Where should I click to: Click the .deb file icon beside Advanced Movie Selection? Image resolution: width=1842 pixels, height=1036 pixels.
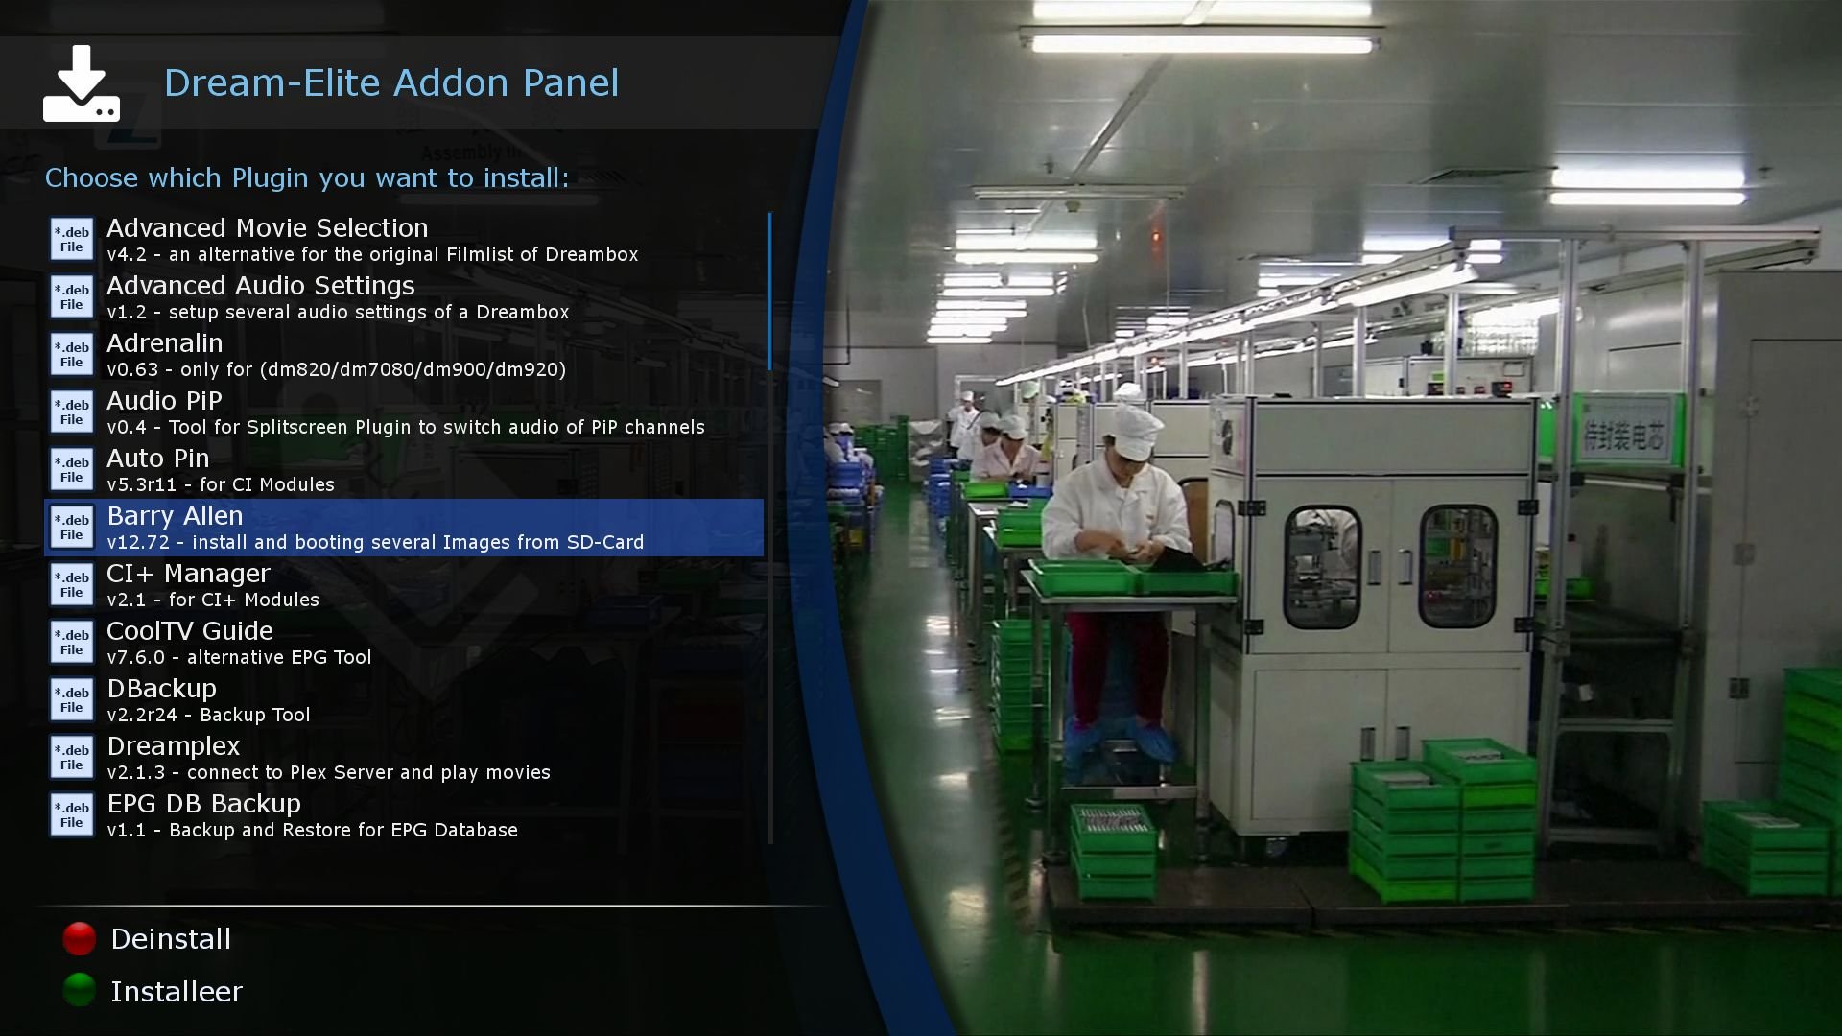(72, 240)
